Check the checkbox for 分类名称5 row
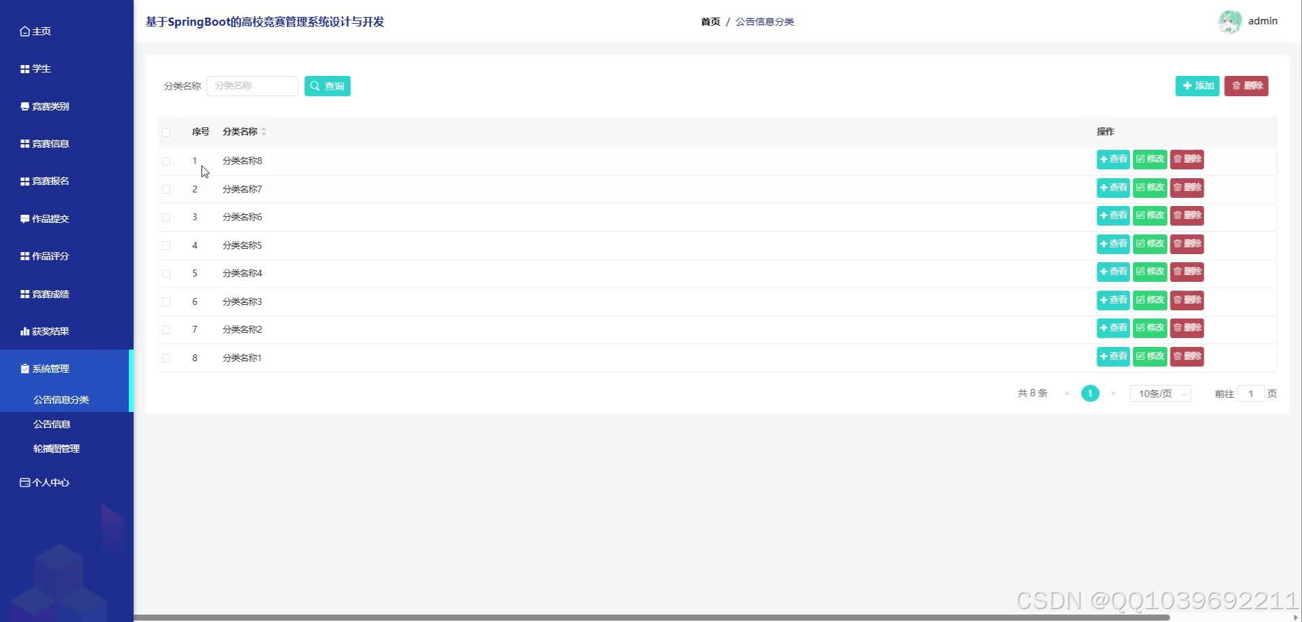This screenshot has width=1302, height=622. click(x=166, y=245)
